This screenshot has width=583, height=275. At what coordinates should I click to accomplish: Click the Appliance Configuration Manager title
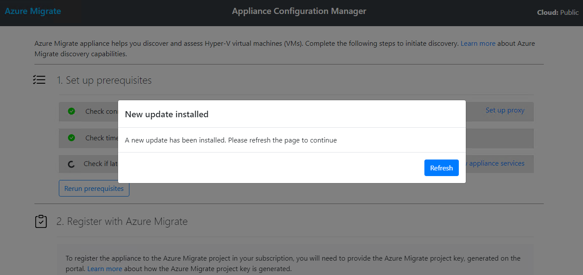click(x=299, y=11)
